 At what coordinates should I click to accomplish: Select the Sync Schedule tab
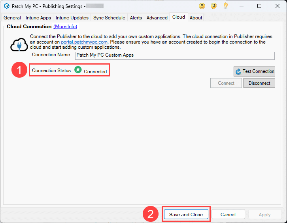[109, 18]
